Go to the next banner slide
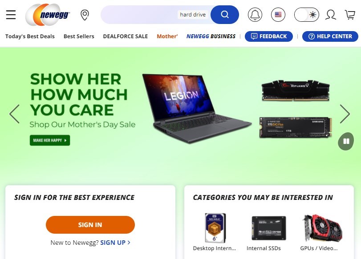The height and width of the screenshot is (259, 361). pos(345,114)
